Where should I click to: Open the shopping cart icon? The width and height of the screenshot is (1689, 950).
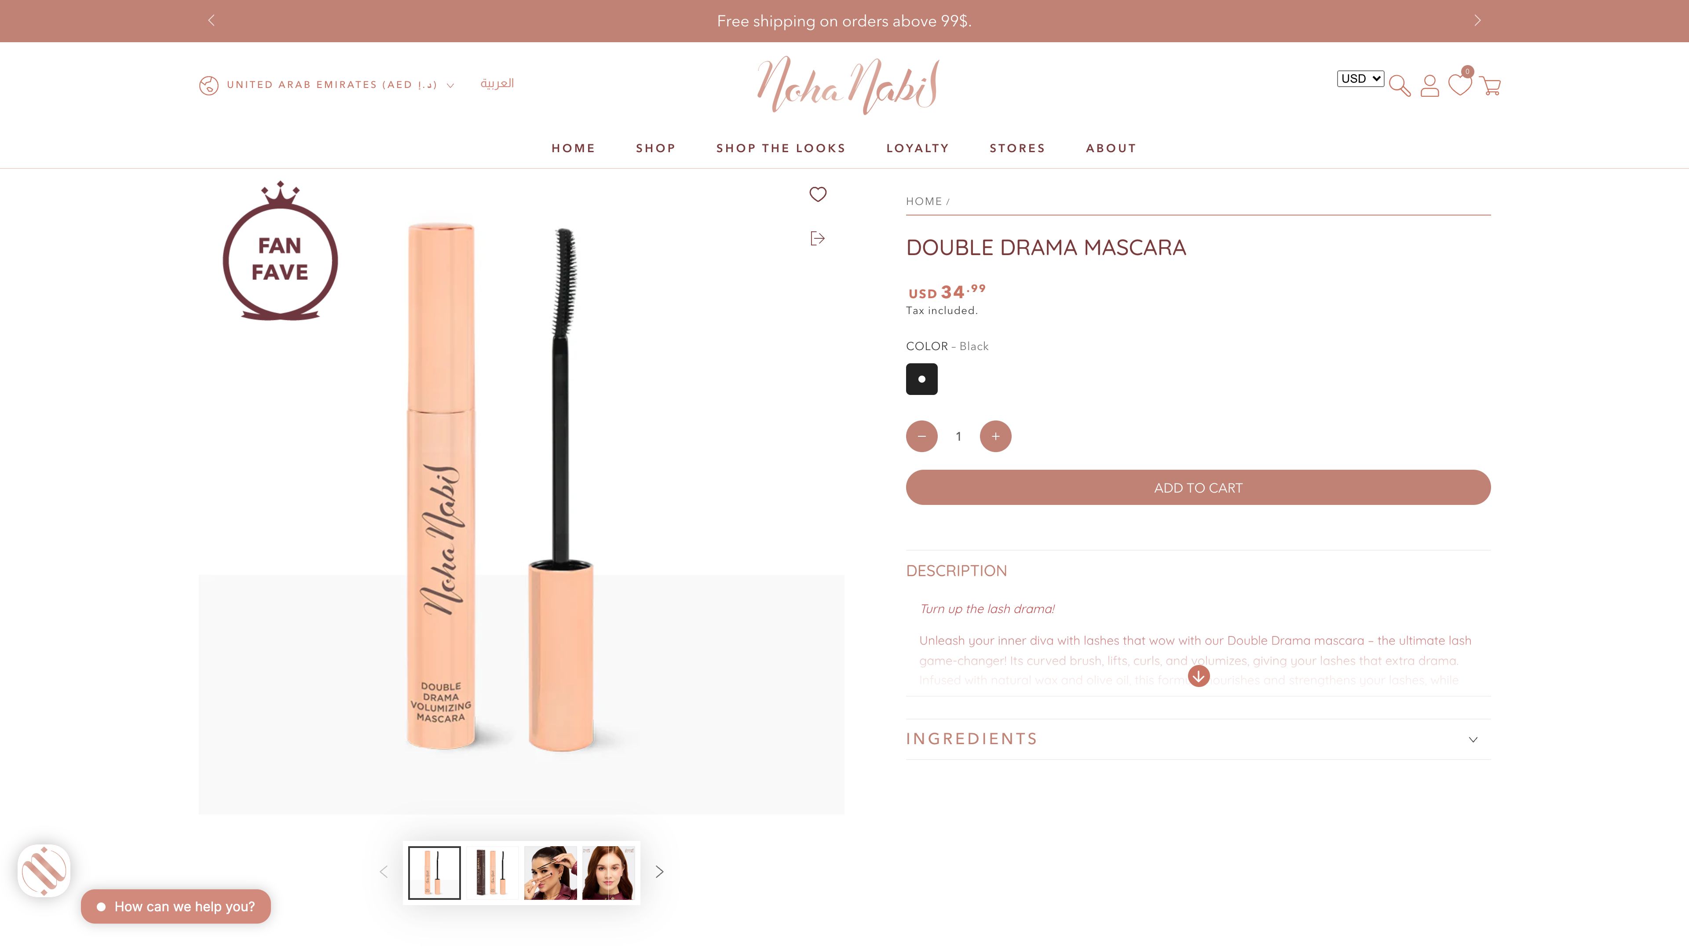(1490, 86)
